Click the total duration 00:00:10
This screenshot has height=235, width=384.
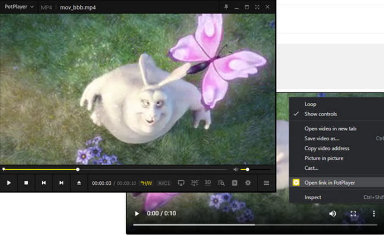click(x=126, y=183)
